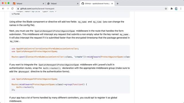
Task: Click the Route::middleware group code line
Action: click(49, 84)
